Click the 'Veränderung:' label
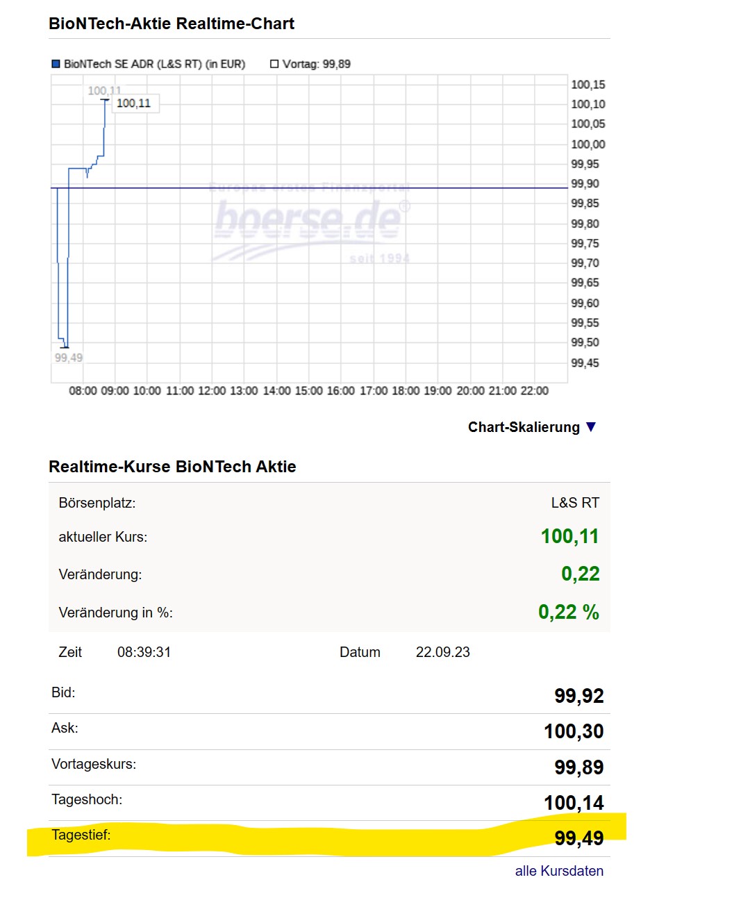 tap(100, 574)
